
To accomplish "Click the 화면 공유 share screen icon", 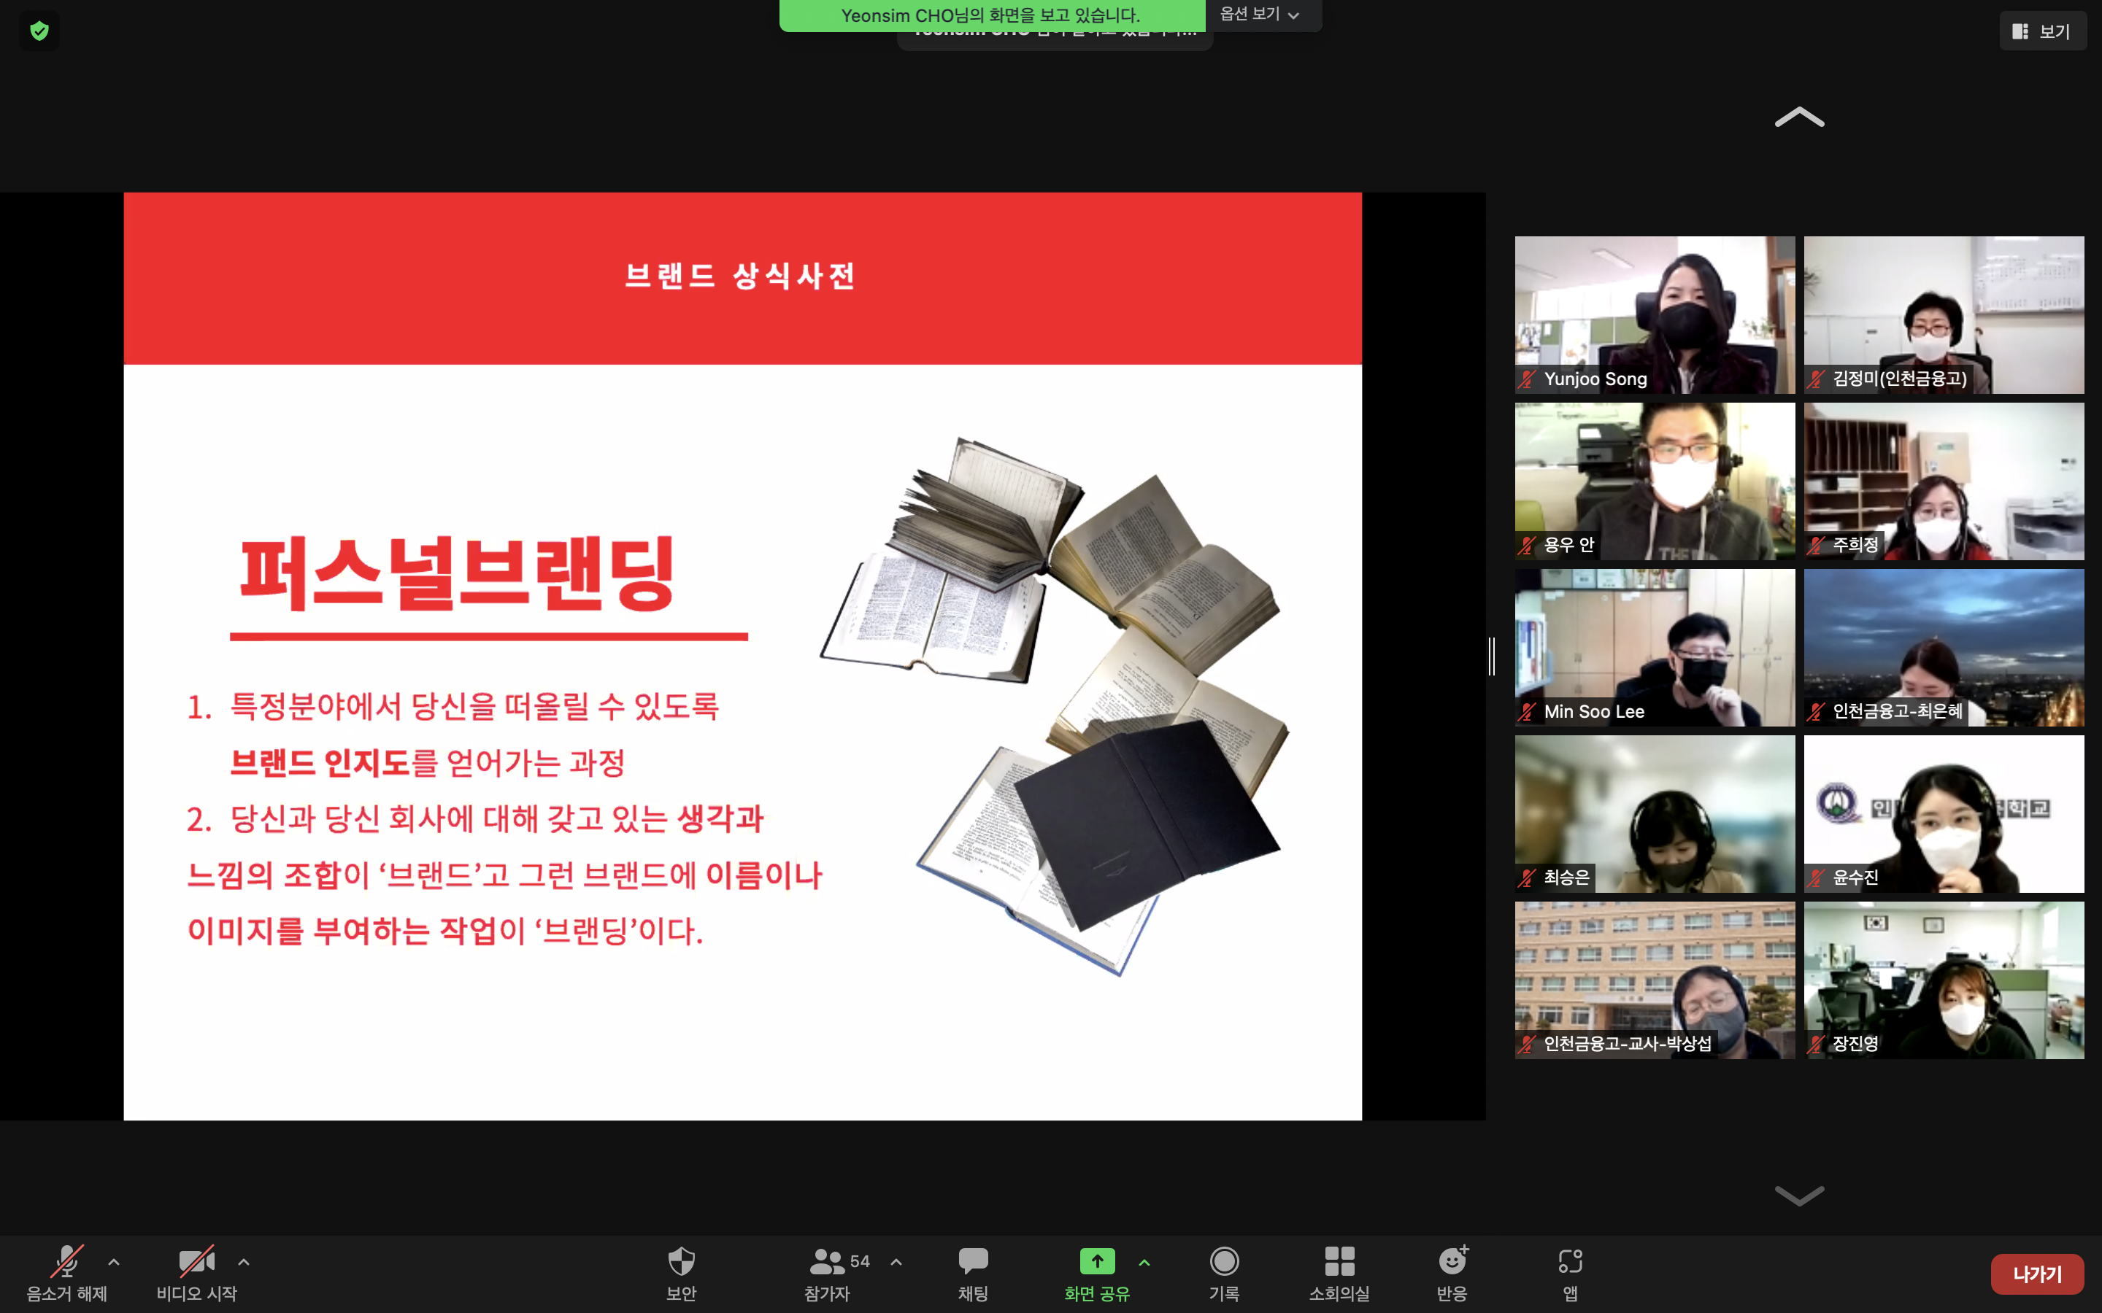I will [1096, 1262].
